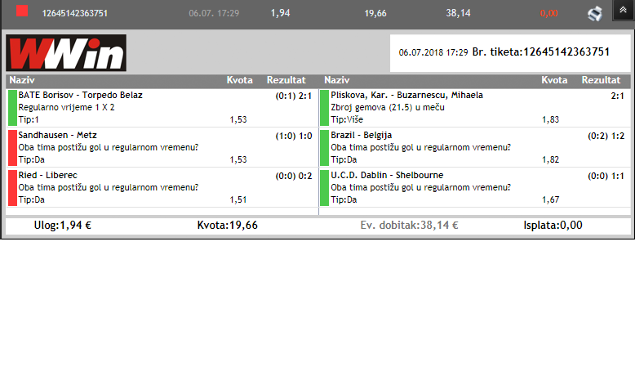Select the Brazil - Belgija match
Viewport: 635px width, 376px height.
tap(362, 135)
